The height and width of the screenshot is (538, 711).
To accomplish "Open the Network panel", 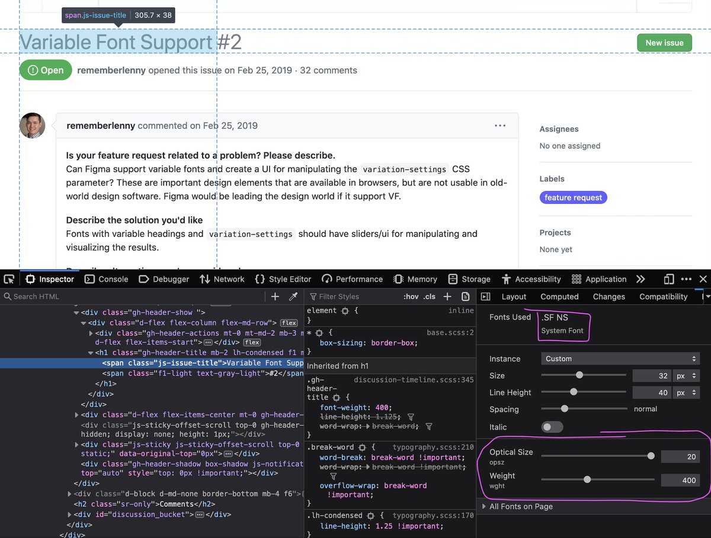I will tap(222, 279).
